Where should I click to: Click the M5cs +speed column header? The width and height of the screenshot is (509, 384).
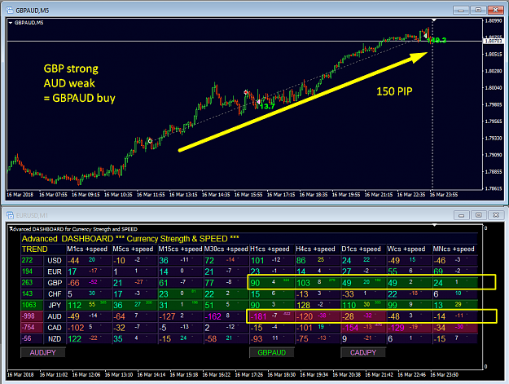(133, 249)
